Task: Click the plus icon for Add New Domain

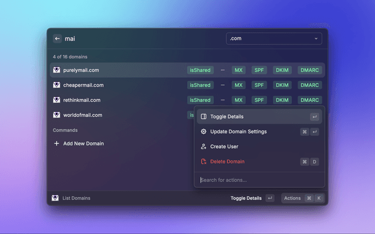Action: (x=57, y=143)
